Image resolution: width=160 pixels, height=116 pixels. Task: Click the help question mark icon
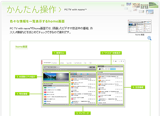tap(113, 61)
